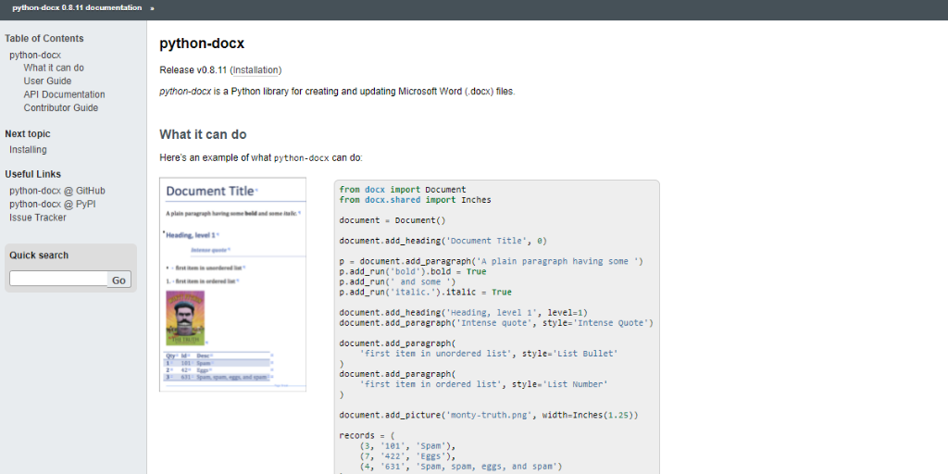Click the 'records = (' code line

point(367,436)
